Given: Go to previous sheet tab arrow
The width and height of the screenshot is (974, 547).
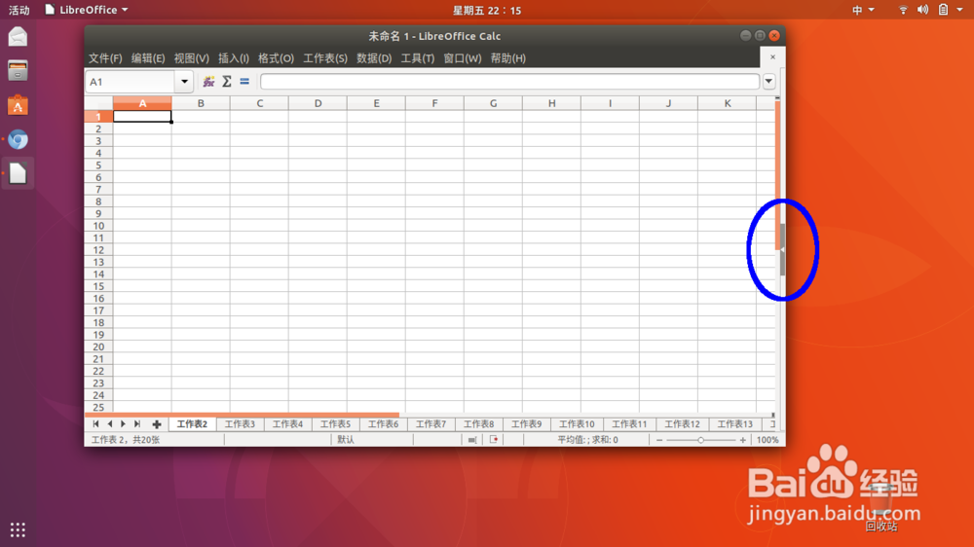Looking at the screenshot, I should pyautogui.click(x=110, y=424).
